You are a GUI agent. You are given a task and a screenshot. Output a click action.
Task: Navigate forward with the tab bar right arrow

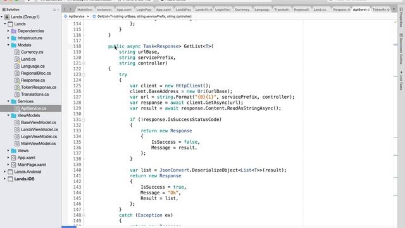click(x=70, y=9)
